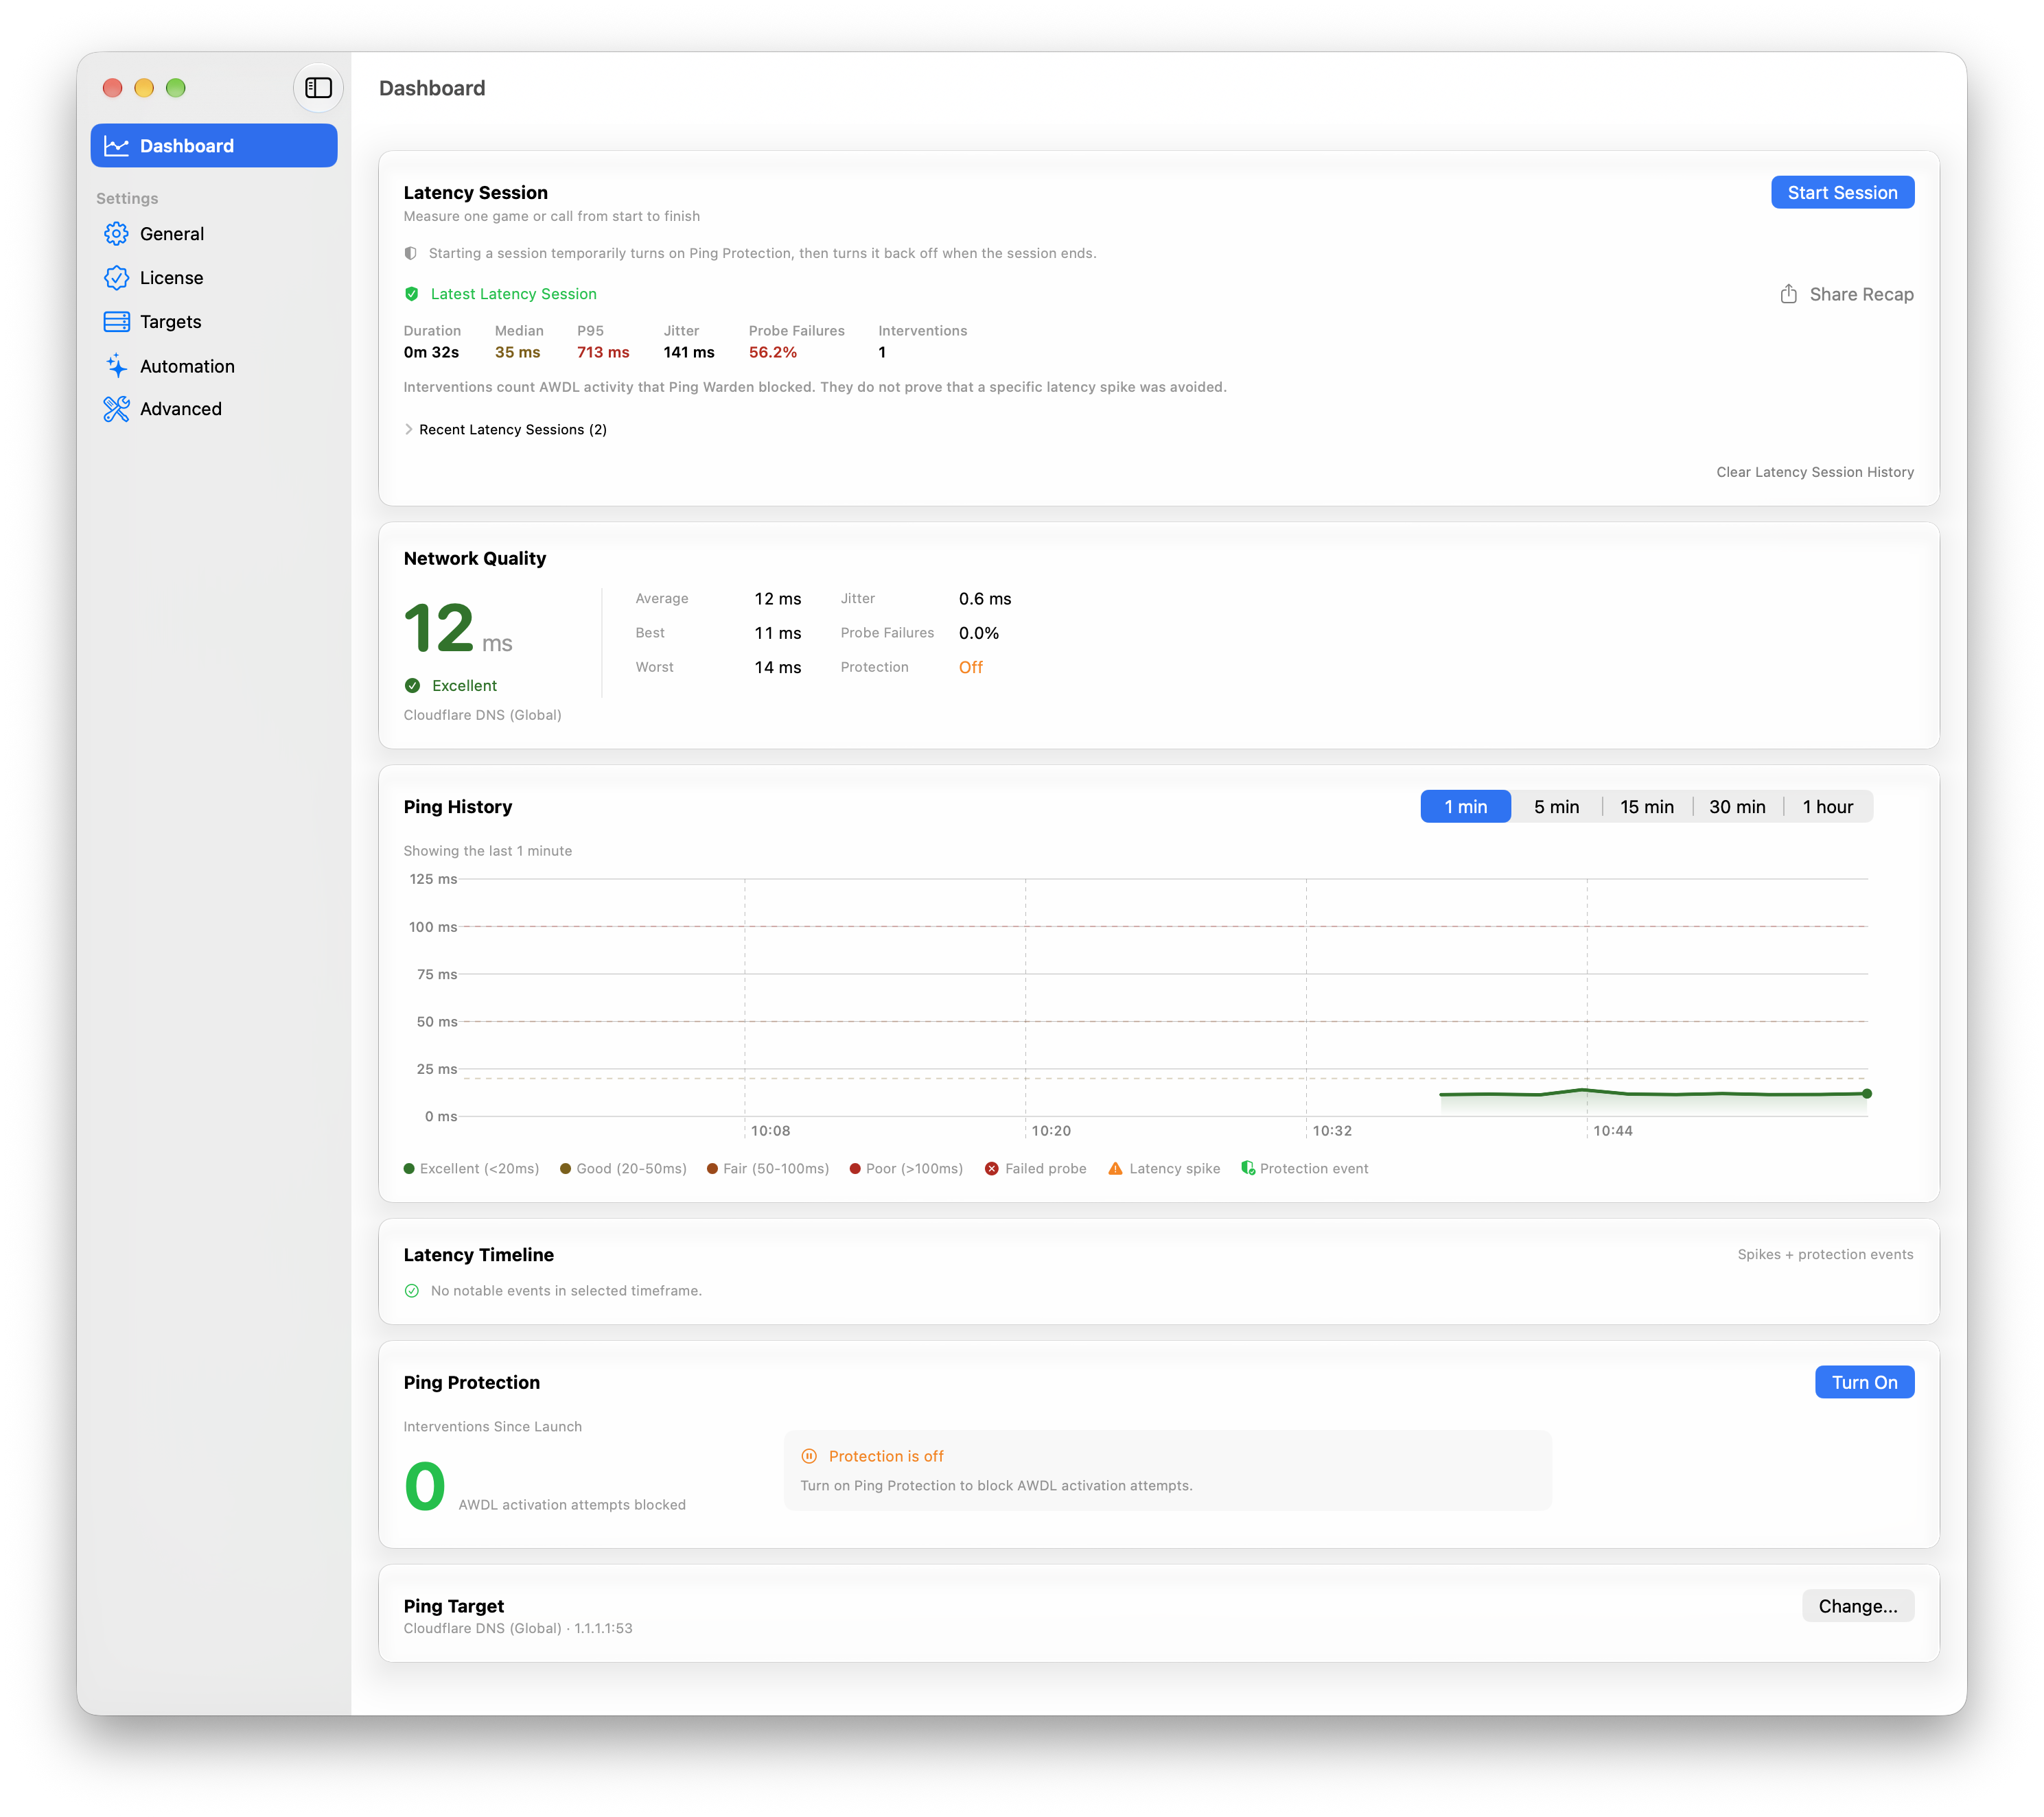The image size is (2044, 1817).
Task: Click Clear Latency Session History
Action: [x=1815, y=472]
